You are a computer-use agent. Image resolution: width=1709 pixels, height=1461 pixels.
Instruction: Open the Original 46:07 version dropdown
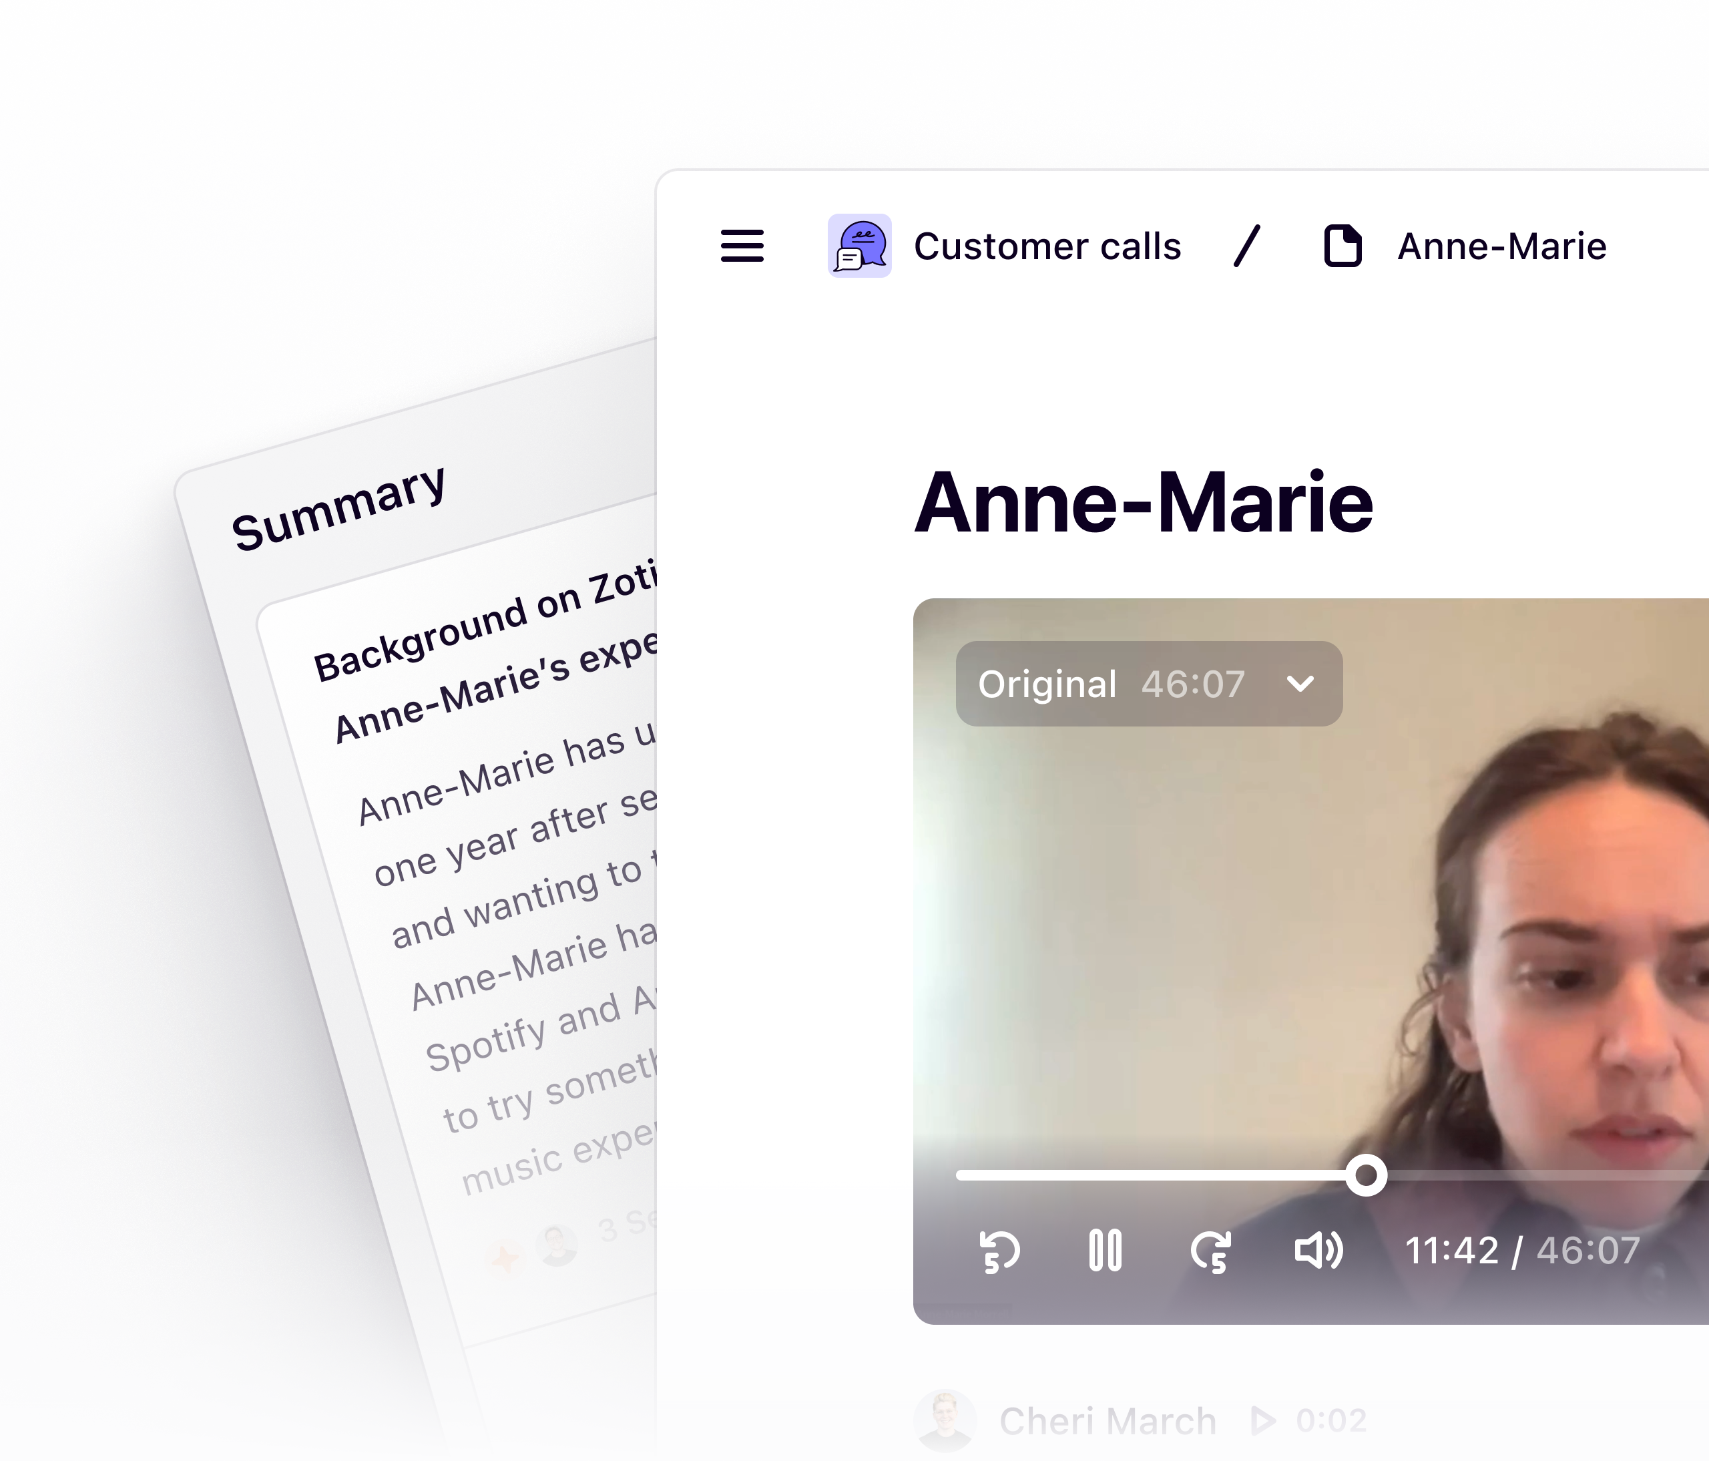[x=1149, y=684]
